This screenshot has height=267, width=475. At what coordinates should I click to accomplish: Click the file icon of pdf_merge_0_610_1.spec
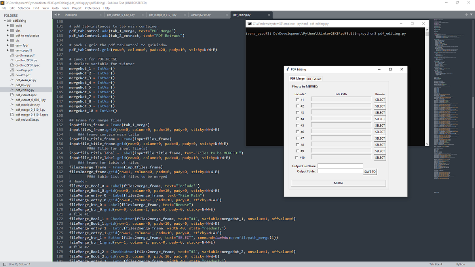(x=12, y=115)
